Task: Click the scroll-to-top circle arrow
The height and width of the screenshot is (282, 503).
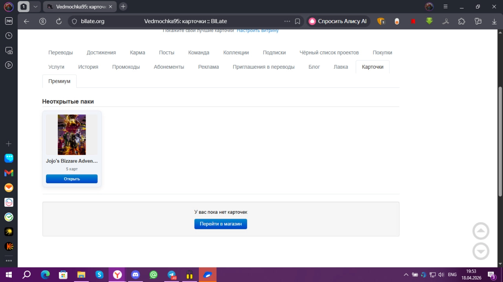Action: [481, 231]
